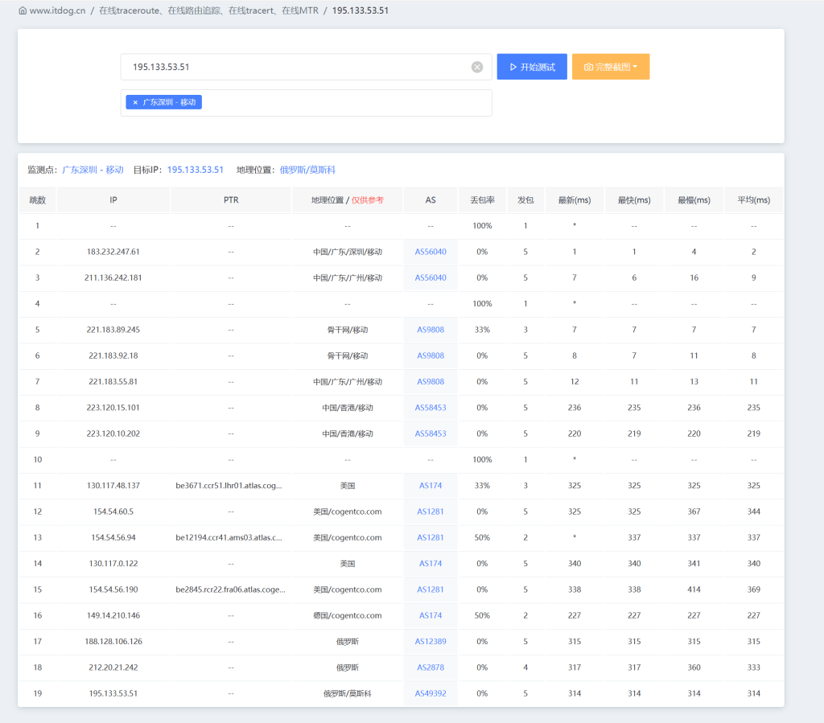The height and width of the screenshot is (723, 824).
Task: Click the PTR column header
Action: pyautogui.click(x=231, y=200)
